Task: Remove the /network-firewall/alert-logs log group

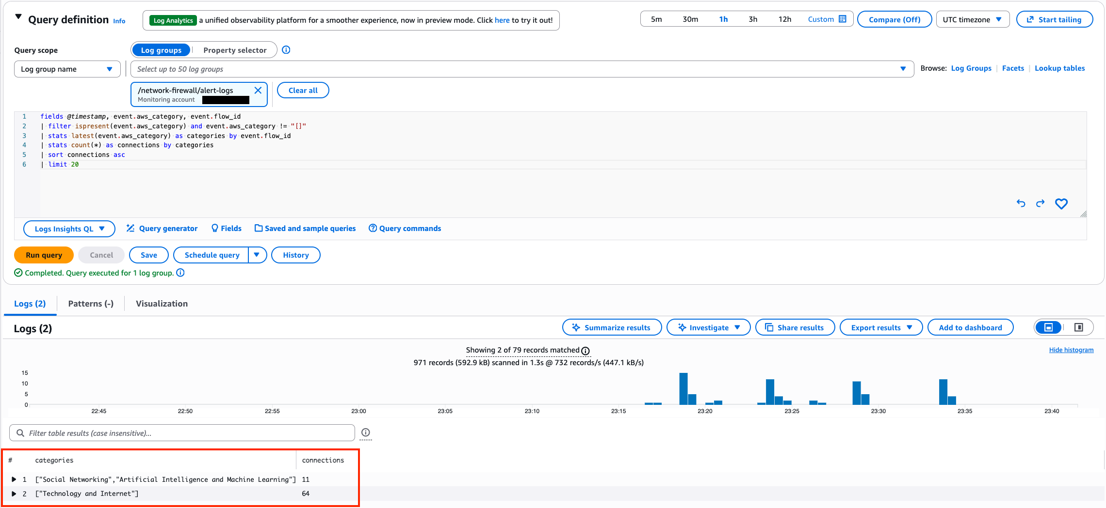Action: pos(258,91)
